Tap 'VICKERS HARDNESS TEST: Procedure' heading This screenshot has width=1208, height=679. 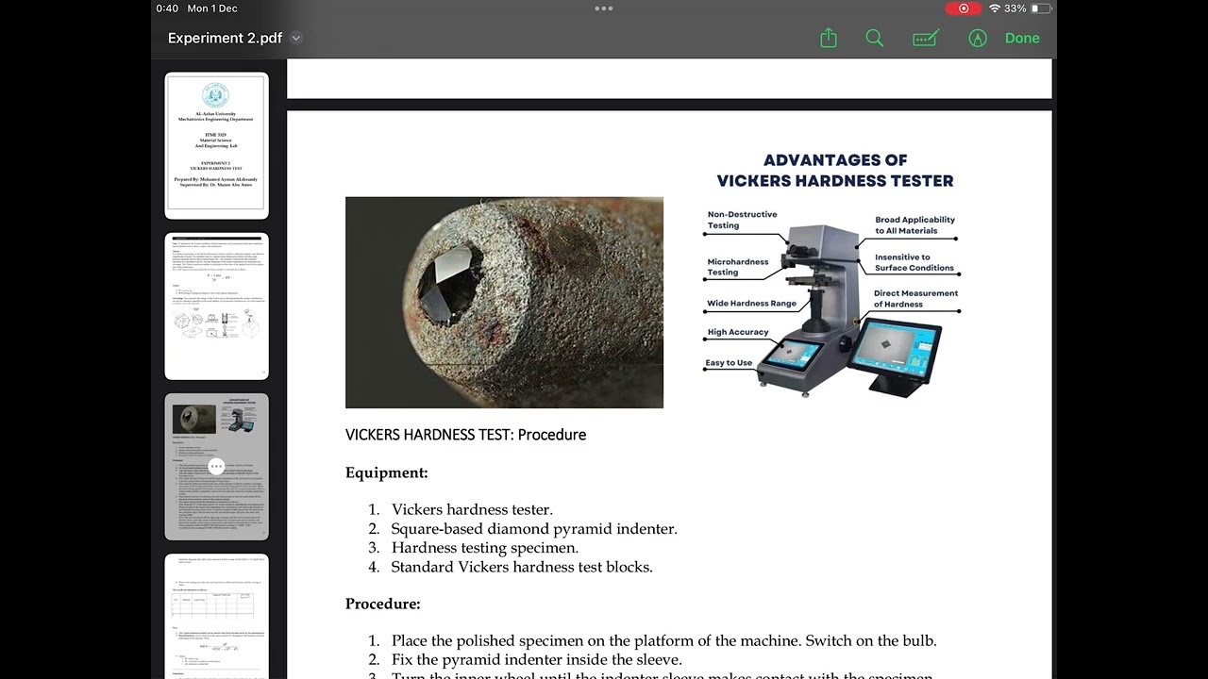[x=465, y=435]
